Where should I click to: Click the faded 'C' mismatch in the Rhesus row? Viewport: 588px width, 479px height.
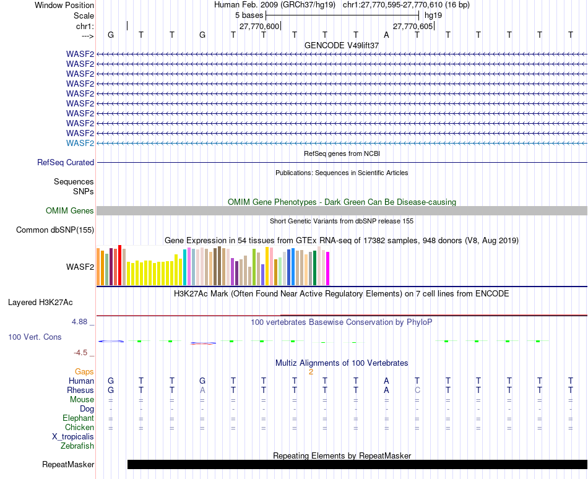click(x=417, y=390)
